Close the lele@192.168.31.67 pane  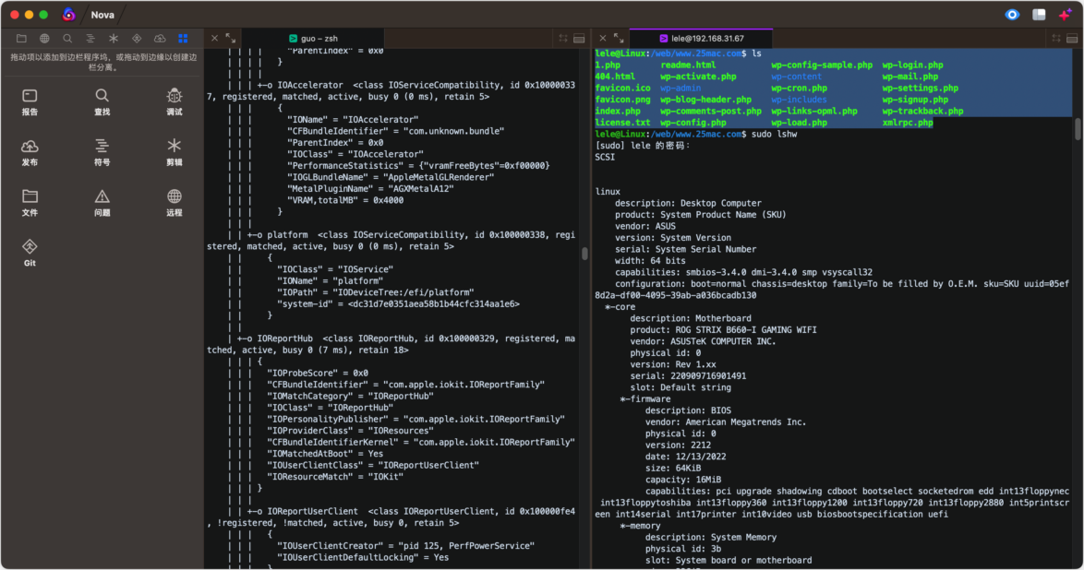point(603,39)
